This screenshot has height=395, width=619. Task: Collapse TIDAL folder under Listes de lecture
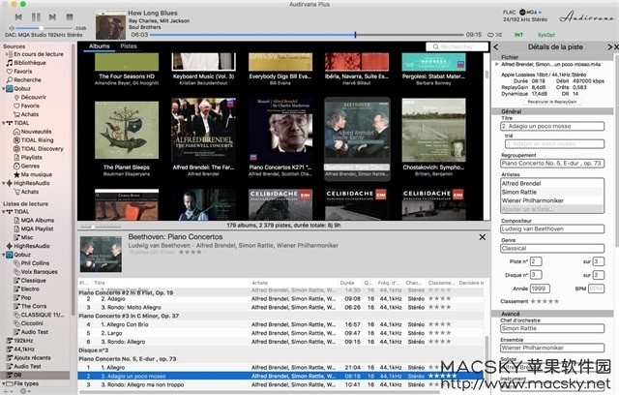click(4, 211)
